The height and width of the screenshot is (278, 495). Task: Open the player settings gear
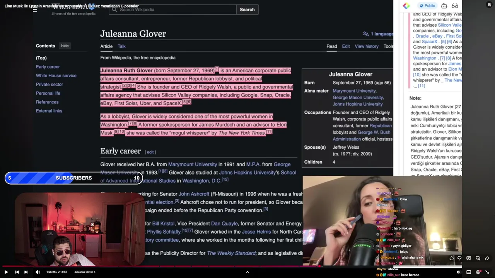point(478,272)
